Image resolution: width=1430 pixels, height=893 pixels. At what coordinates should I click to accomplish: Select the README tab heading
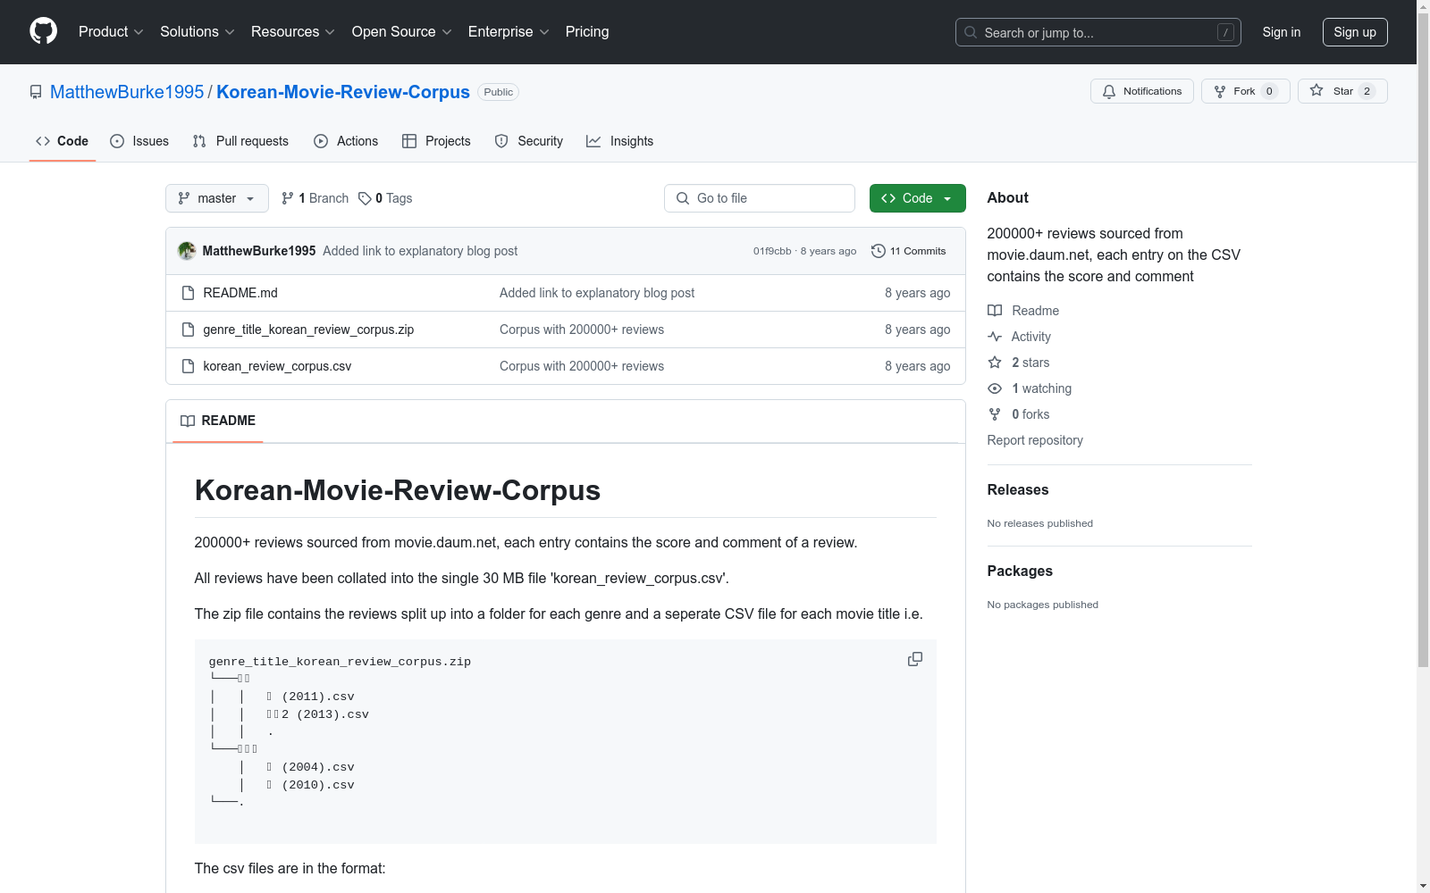point(218,421)
